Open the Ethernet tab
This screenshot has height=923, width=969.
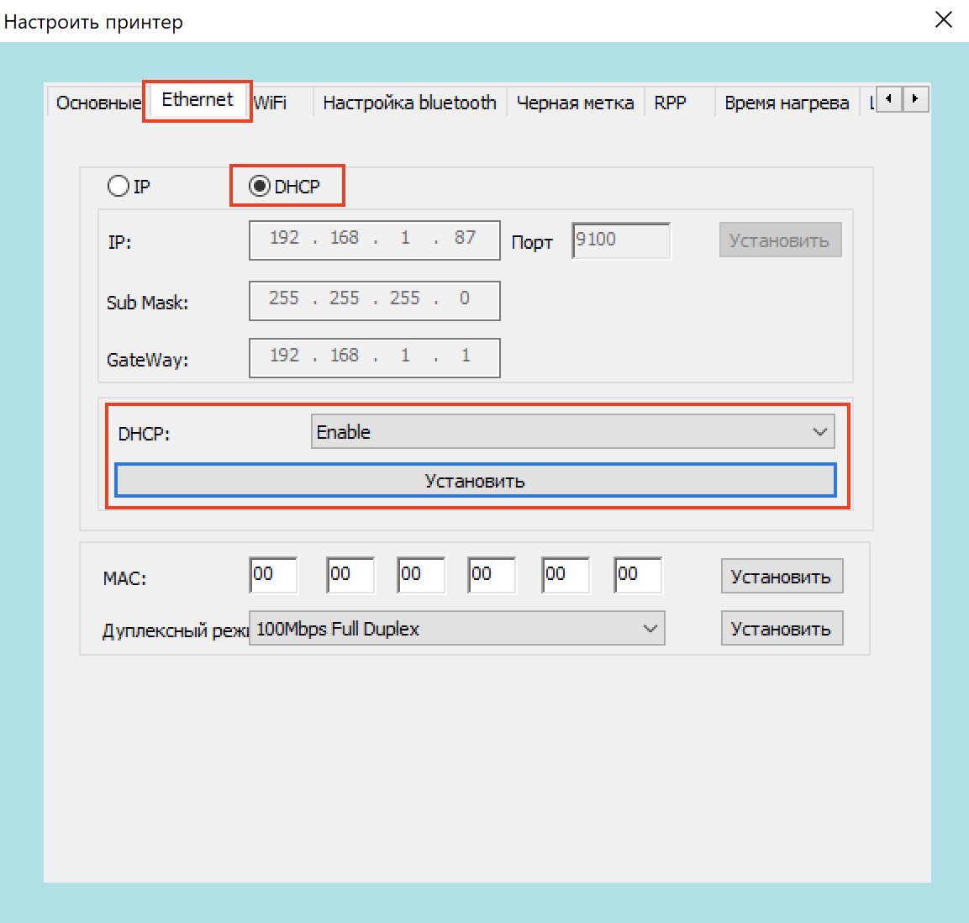[x=197, y=100]
